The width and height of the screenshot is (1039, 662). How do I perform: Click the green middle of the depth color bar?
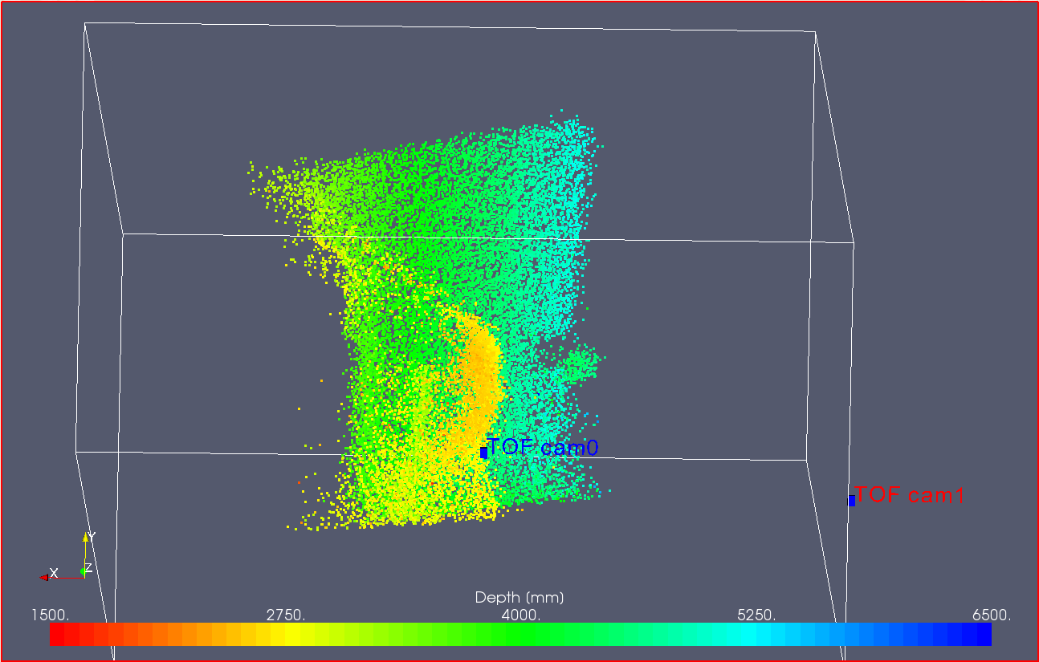(520, 634)
